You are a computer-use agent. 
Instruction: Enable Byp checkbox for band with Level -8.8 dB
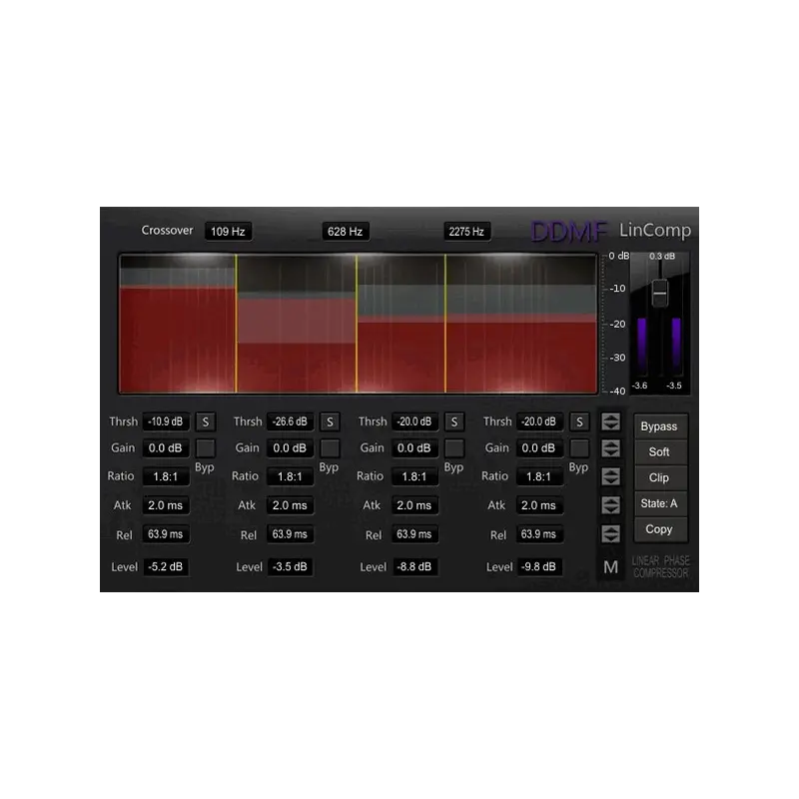(x=454, y=448)
